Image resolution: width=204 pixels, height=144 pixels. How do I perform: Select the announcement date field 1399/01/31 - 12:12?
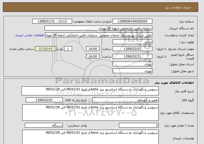click(52, 21)
